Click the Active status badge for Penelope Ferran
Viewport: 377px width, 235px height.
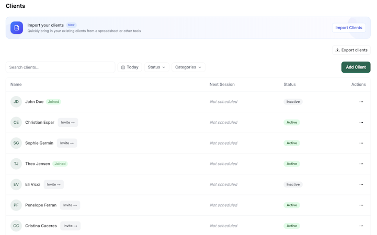coord(292,205)
